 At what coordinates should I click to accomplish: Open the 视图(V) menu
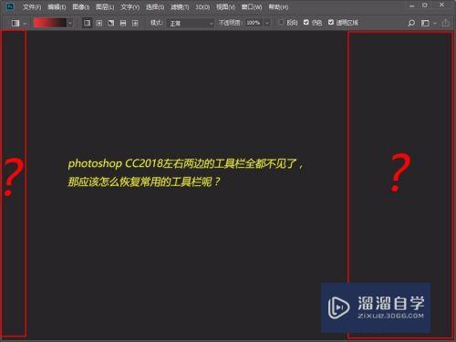225,6
